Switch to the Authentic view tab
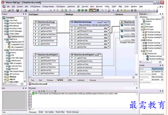 pyautogui.click(x=81, y=80)
